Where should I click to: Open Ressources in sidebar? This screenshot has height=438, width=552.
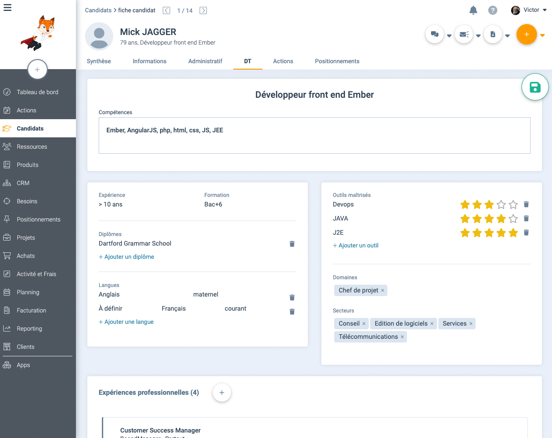tap(38, 146)
